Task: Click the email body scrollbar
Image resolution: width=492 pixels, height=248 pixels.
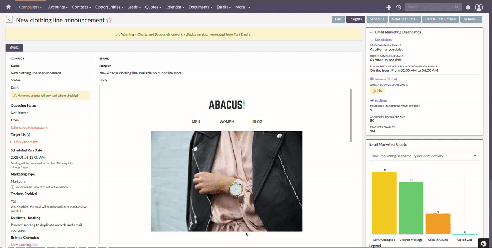Action: [x=351, y=115]
